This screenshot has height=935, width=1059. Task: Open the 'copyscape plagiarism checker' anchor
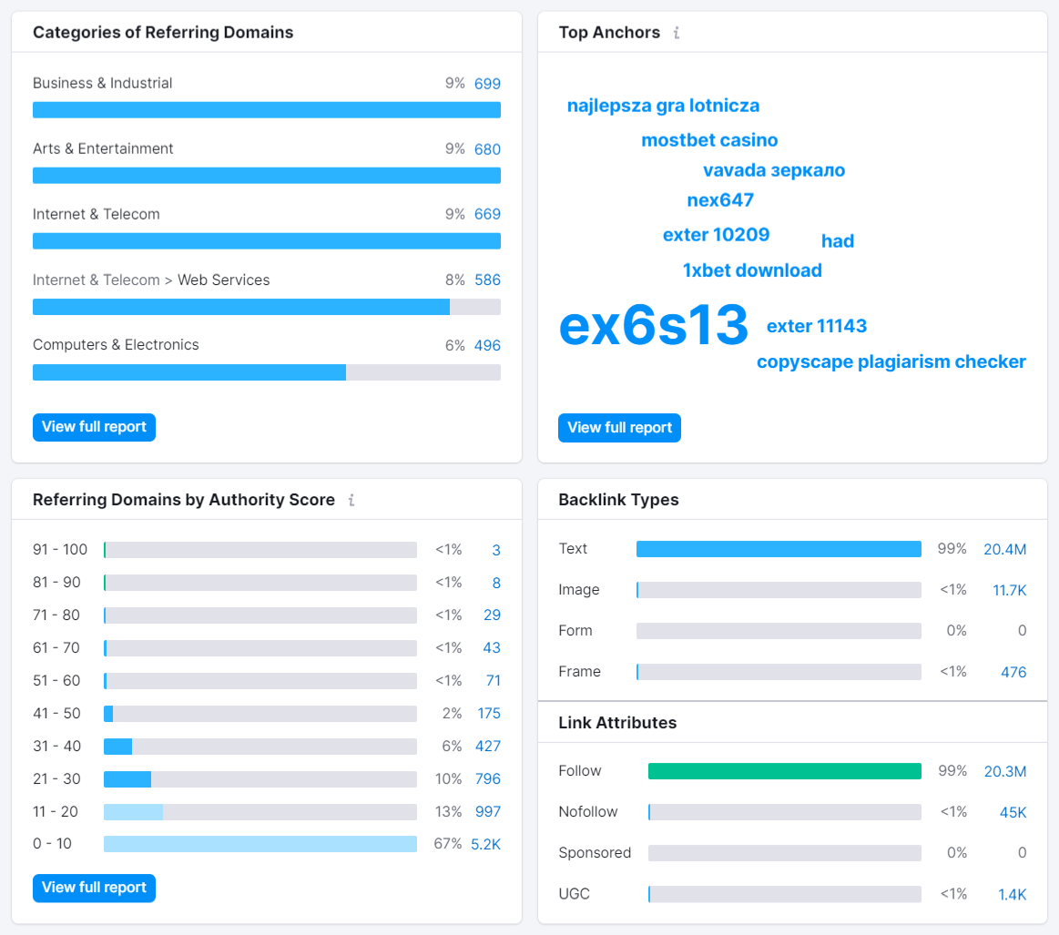pyautogui.click(x=891, y=361)
